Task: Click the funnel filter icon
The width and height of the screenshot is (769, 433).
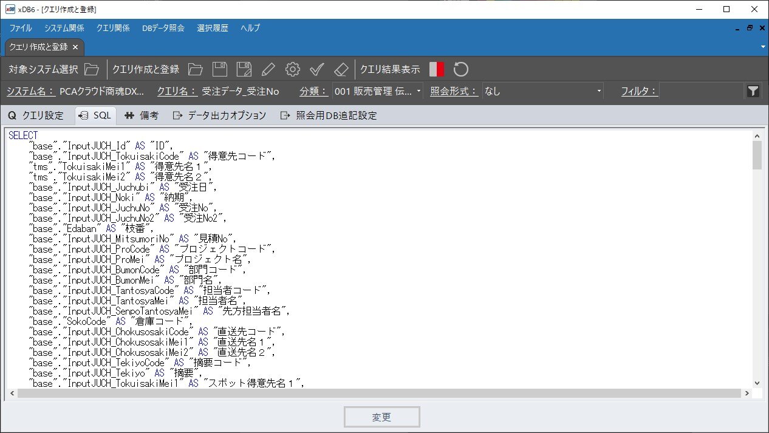Action: (753, 91)
